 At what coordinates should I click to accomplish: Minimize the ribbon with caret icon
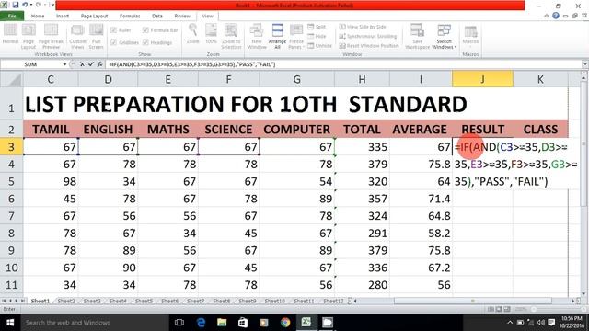[x=546, y=16]
